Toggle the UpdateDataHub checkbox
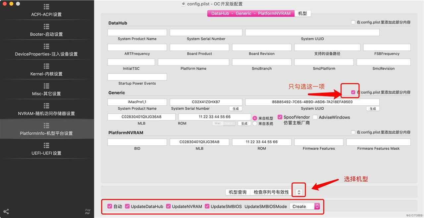The width and height of the screenshot is (424, 218). point(127,206)
